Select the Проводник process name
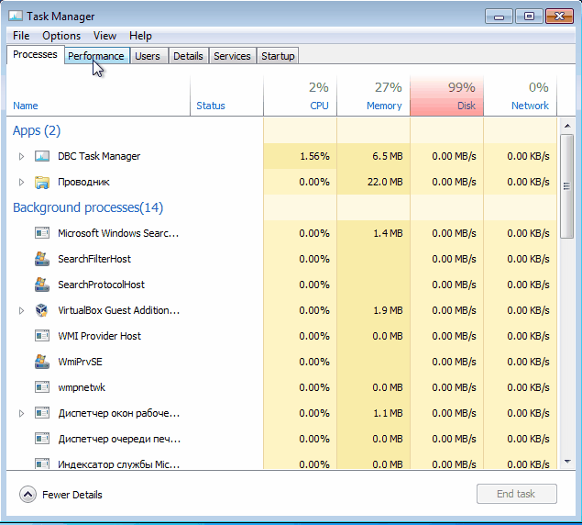The image size is (582, 525). 83,182
